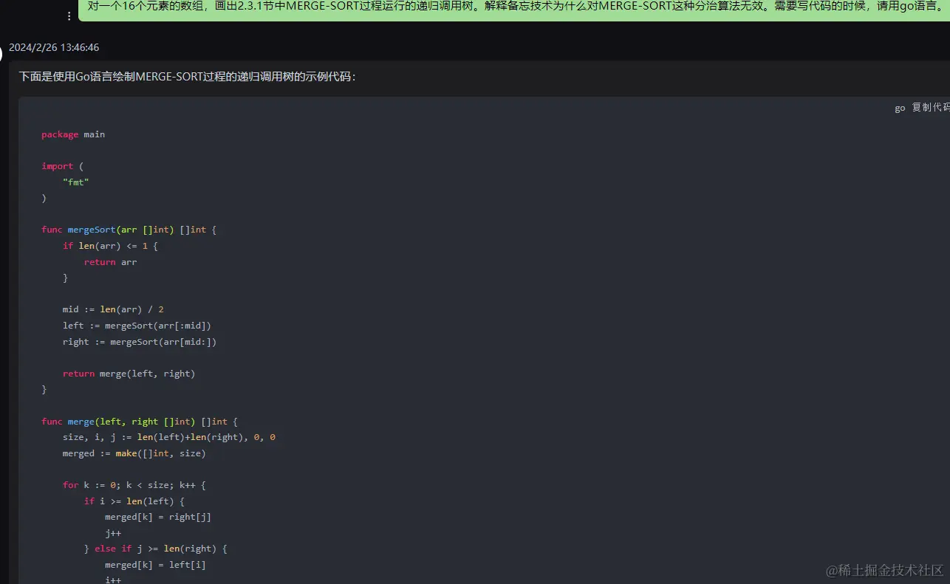950x584 pixels.
Task: Open the three-dot menu beside the question
Action: [69, 16]
